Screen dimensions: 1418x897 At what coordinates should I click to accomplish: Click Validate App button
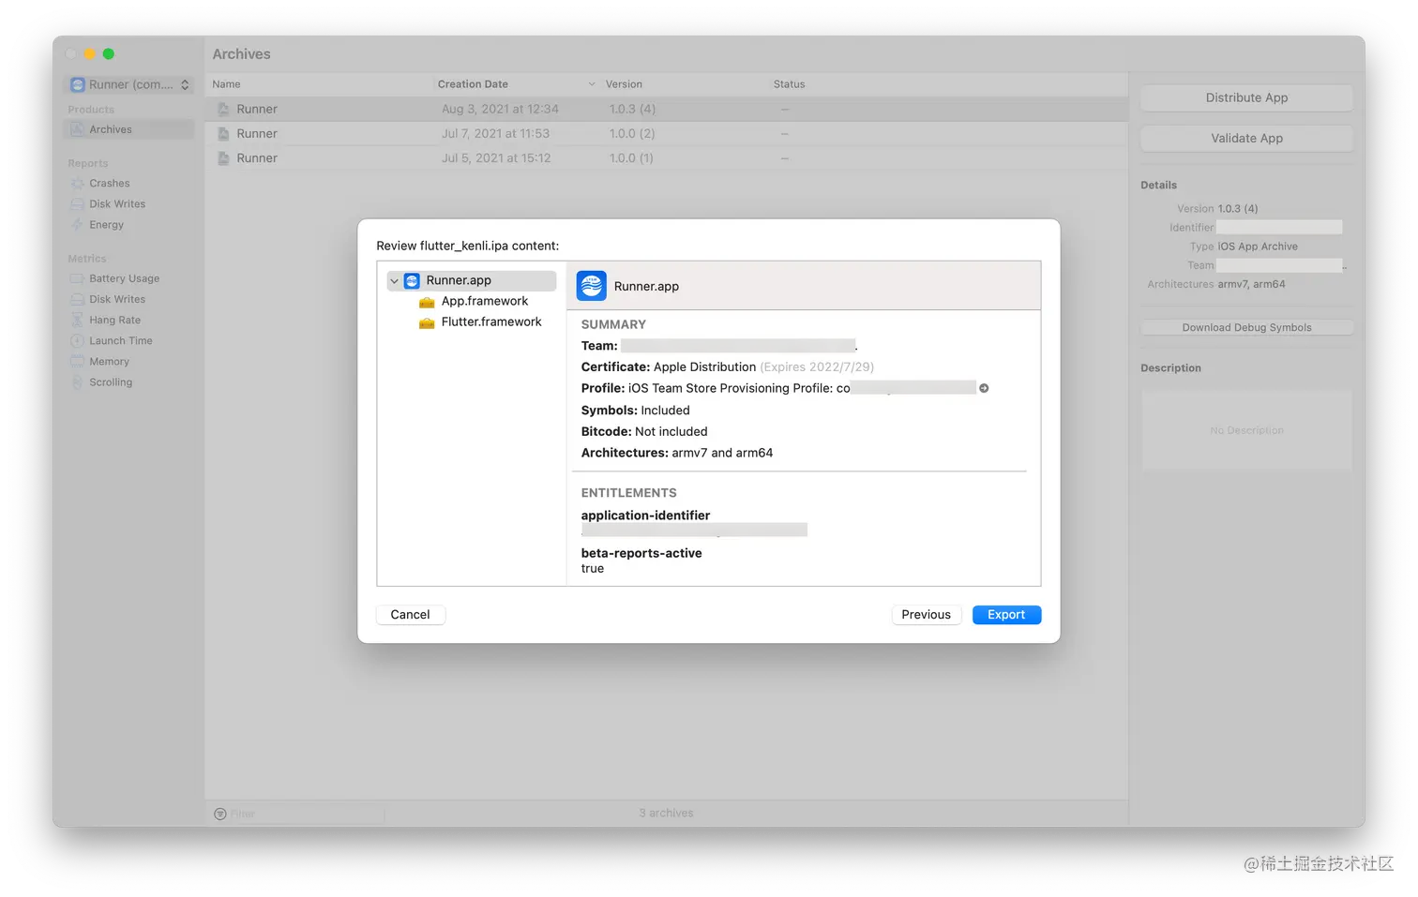[x=1246, y=138]
